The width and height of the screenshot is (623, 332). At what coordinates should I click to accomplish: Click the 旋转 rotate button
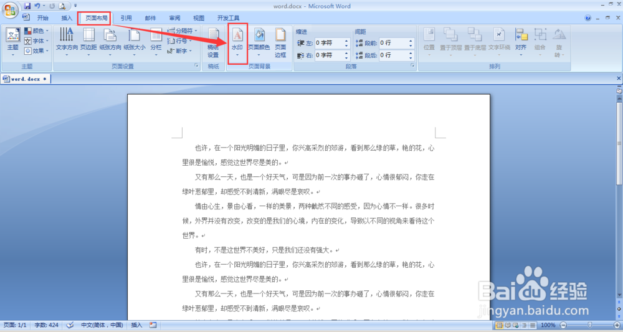(559, 43)
